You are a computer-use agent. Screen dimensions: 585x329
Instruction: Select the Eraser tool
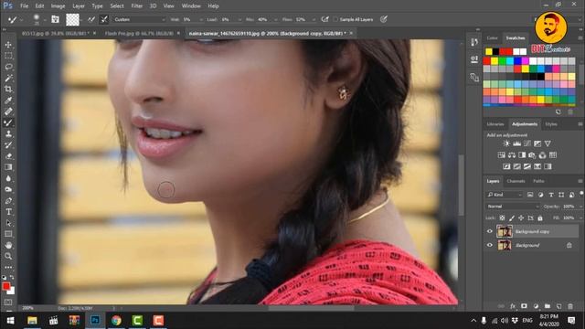pyautogui.click(x=8, y=156)
